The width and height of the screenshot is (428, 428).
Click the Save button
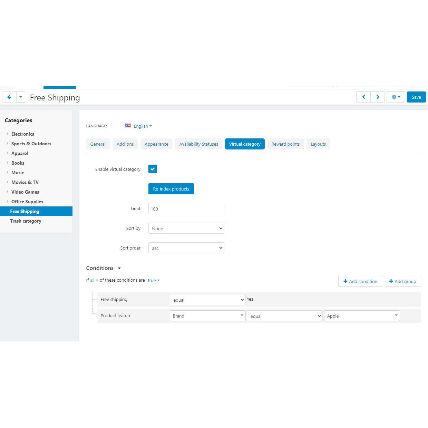tap(416, 97)
